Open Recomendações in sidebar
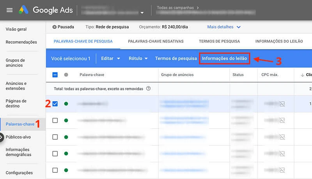Viewport: 312px width, 179px height. pyautogui.click(x=21, y=42)
